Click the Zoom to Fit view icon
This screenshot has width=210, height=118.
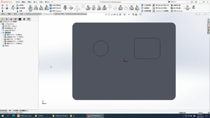(106, 14)
